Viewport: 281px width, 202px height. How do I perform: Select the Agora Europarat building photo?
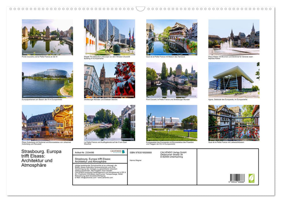click(x=234, y=80)
